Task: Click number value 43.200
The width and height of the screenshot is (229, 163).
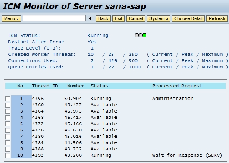Action: pos(73,155)
